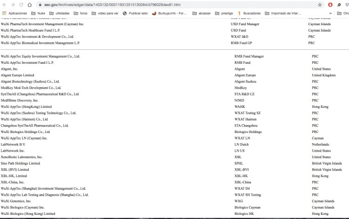Open the video para ver folder
This screenshot has height=219, width=349.
tap(105, 13)
